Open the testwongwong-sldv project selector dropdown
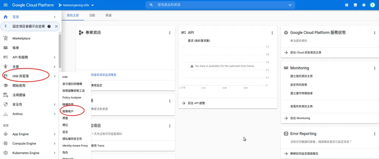Screen dimensions: 379x159 (x=76, y=5)
